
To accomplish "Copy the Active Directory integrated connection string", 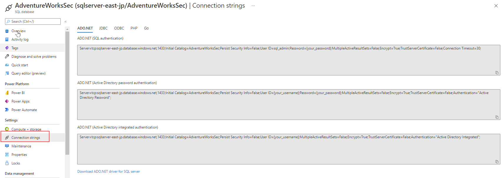I will [497, 162].
